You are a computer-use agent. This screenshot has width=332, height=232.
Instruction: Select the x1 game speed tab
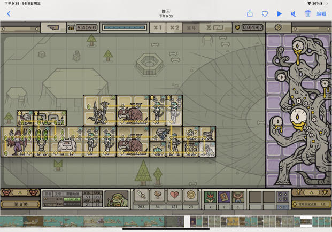[158, 27]
